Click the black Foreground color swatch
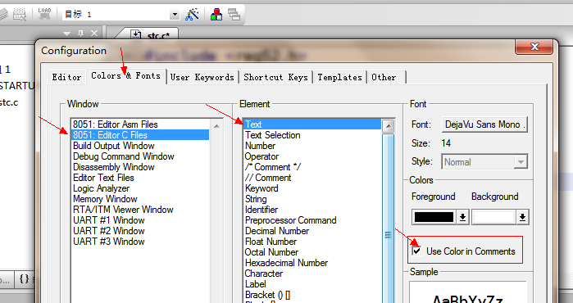This screenshot has width=573, height=303. [x=434, y=217]
